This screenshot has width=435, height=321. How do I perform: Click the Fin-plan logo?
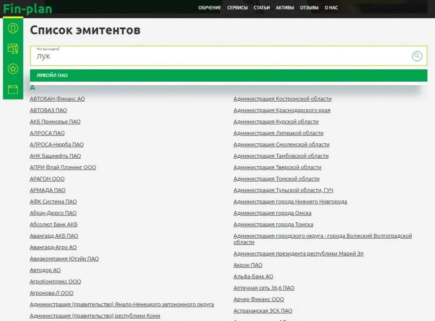28,9
